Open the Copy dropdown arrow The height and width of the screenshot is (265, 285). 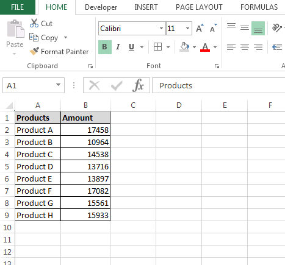tap(65, 37)
